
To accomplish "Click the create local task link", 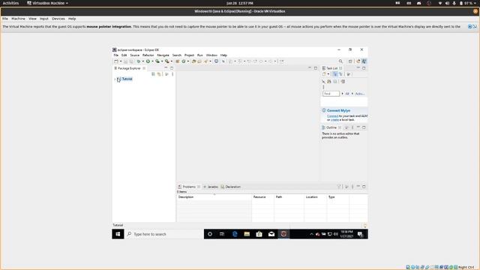I will pyautogui.click(x=334, y=120).
